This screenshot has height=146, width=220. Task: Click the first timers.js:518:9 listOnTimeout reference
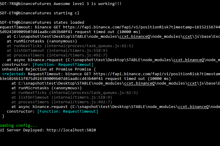coord(82,51)
